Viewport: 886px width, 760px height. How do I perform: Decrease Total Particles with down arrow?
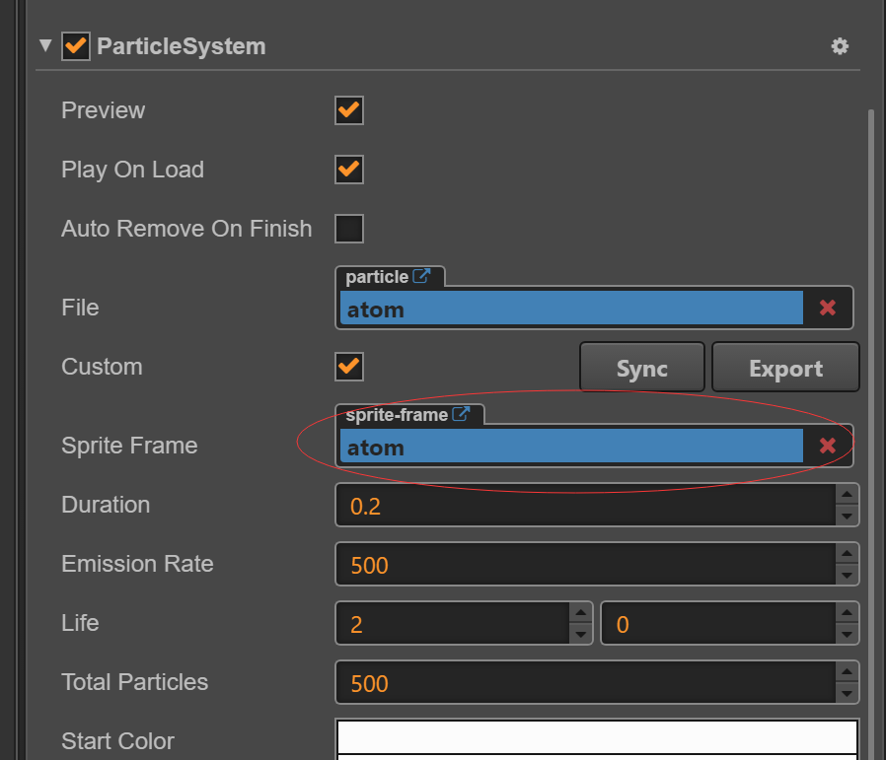tap(846, 693)
